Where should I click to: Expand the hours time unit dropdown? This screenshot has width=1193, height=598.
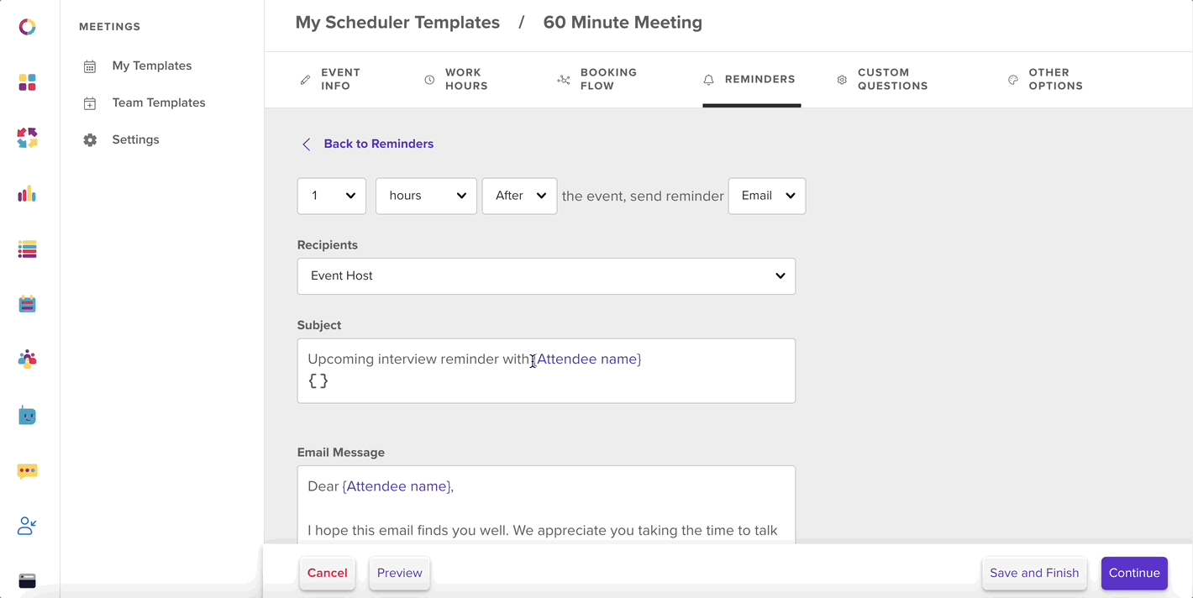(426, 196)
